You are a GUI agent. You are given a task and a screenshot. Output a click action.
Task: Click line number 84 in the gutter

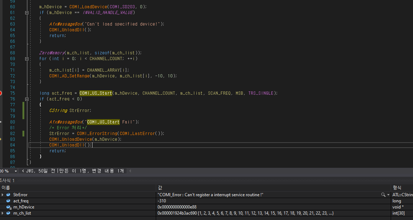(12, 145)
